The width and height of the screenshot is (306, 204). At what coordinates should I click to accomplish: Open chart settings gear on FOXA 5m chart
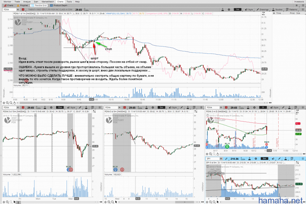[153, 108]
